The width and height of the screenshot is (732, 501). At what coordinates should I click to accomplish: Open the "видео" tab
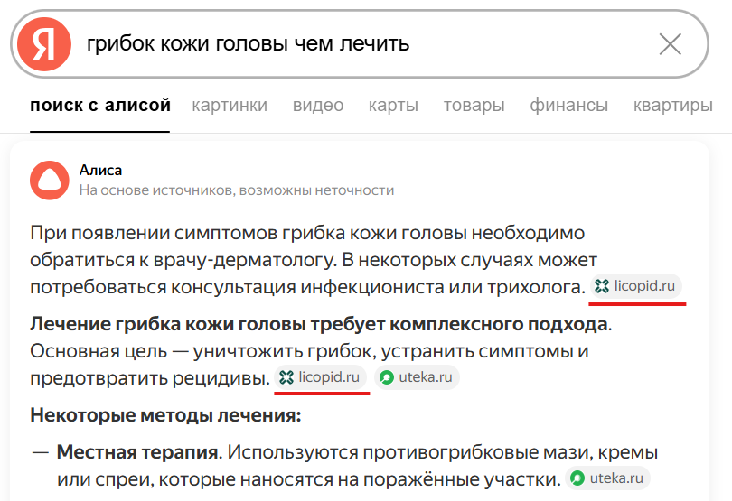click(318, 106)
